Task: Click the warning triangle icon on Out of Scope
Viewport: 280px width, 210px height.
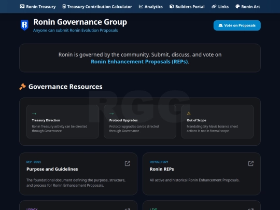Action: click(x=189, y=114)
